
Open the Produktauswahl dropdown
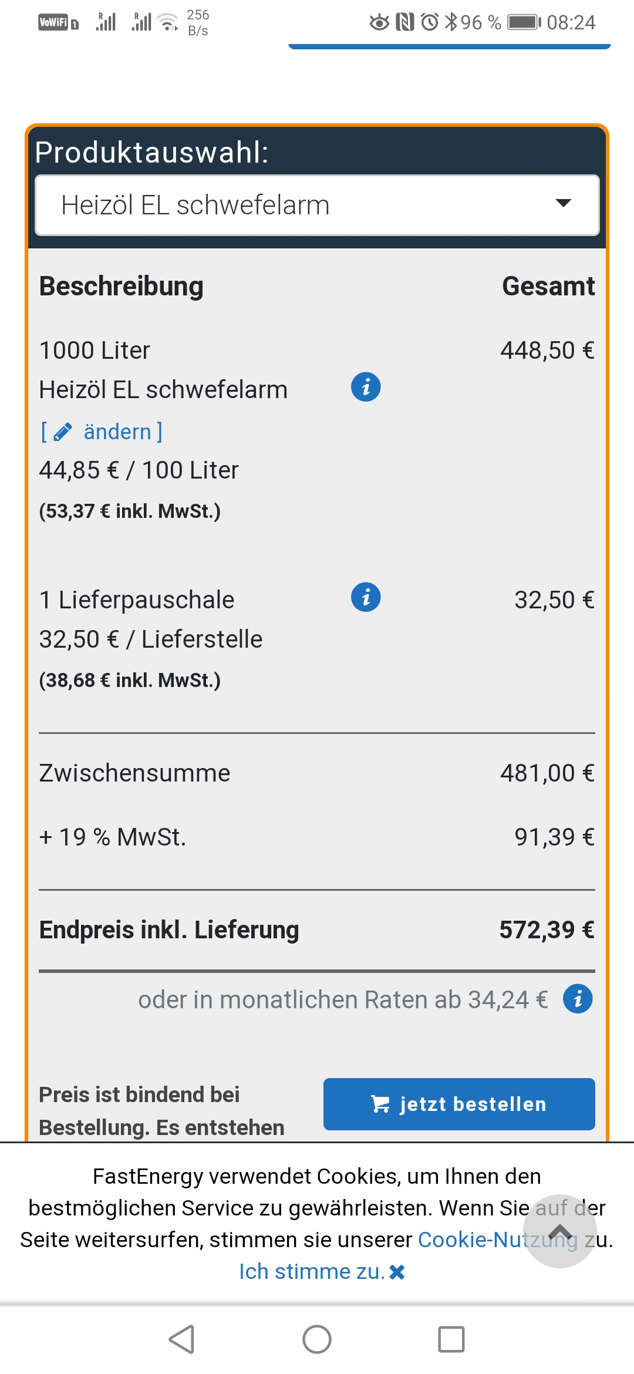(317, 205)
